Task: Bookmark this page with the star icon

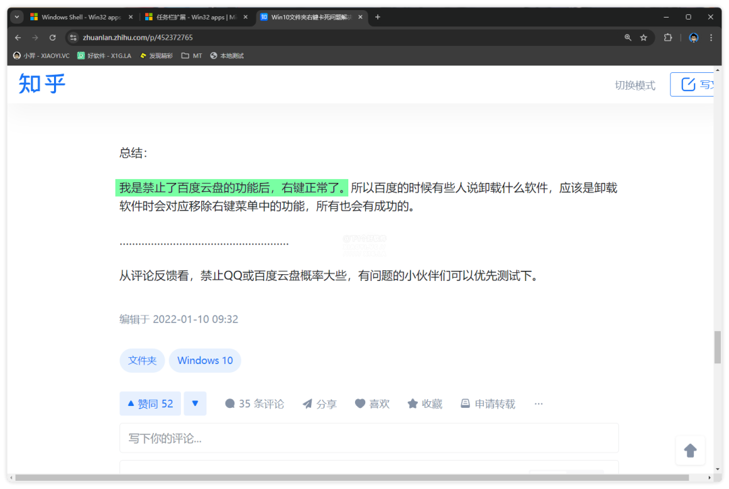Action: pos(643,38)
